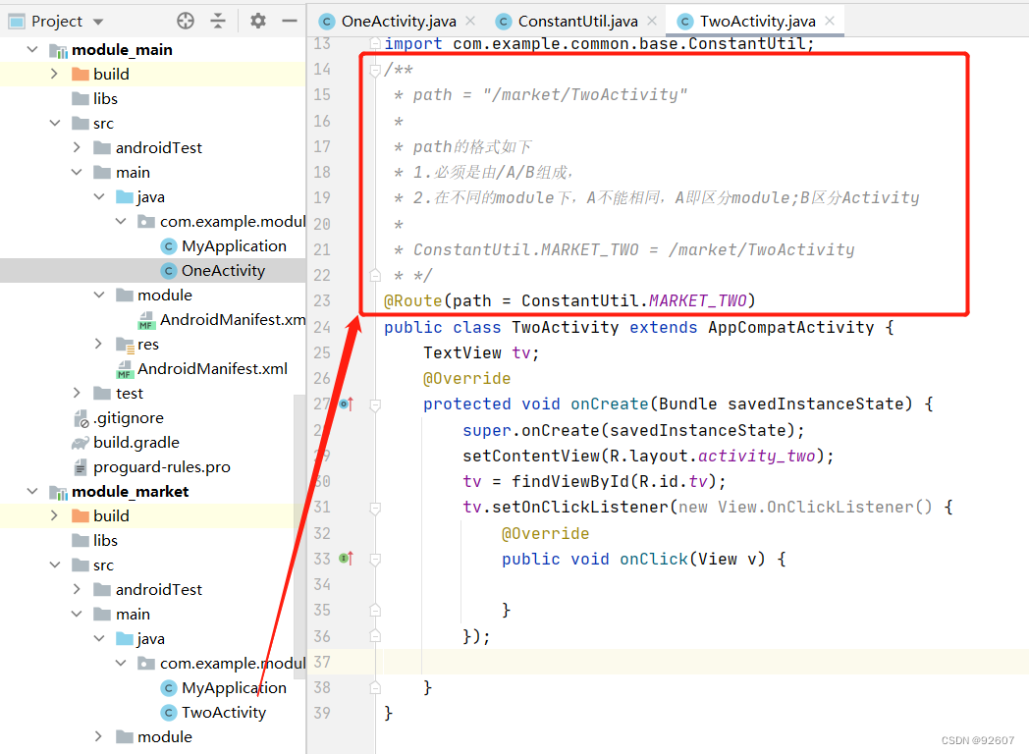Select MyApplication under module_main
Screen dimensions: 1029x754
[234, 246]
